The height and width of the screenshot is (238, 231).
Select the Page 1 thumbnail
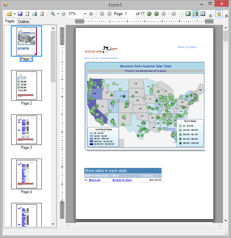26,41
